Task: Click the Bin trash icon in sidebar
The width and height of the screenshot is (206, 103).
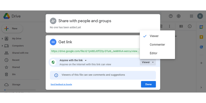Action: tap(6, 74)
